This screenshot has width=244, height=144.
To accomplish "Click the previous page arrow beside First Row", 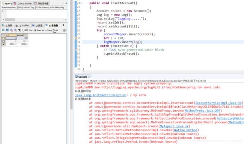I will 64,30.
